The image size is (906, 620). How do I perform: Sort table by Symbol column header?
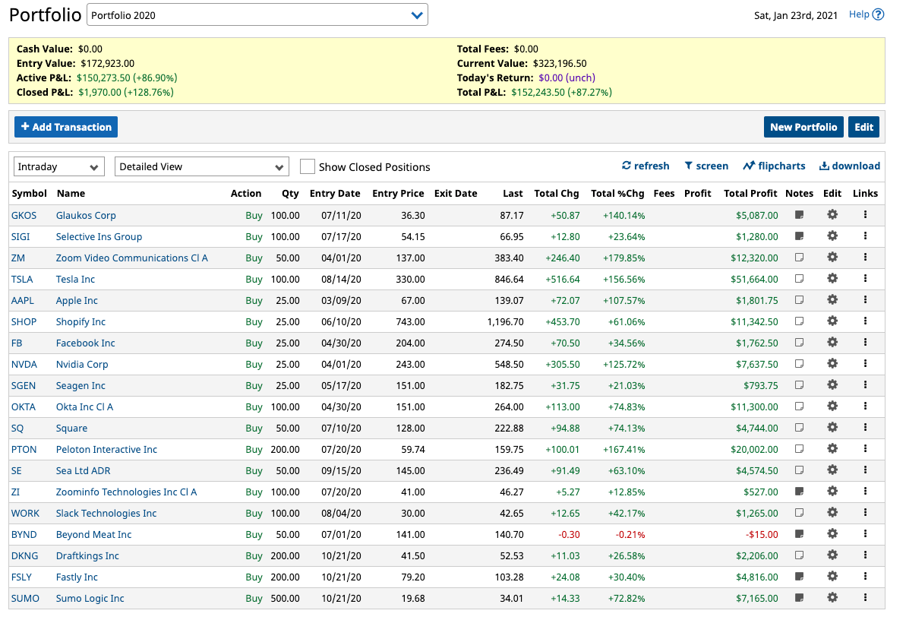click(30, 193)
